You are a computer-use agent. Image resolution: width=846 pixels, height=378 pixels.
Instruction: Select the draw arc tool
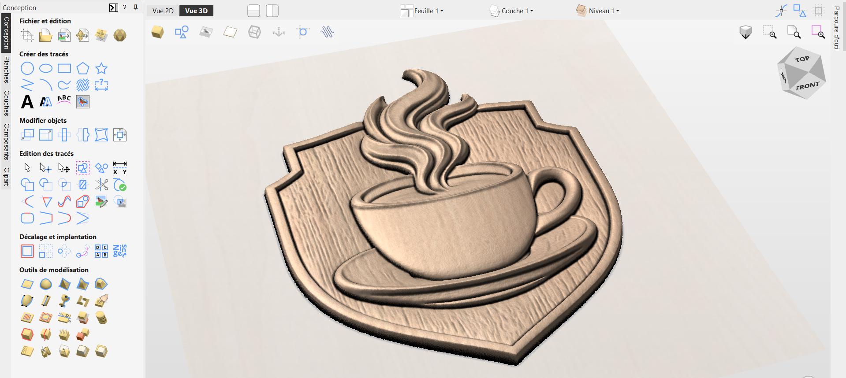pos(46,85)
